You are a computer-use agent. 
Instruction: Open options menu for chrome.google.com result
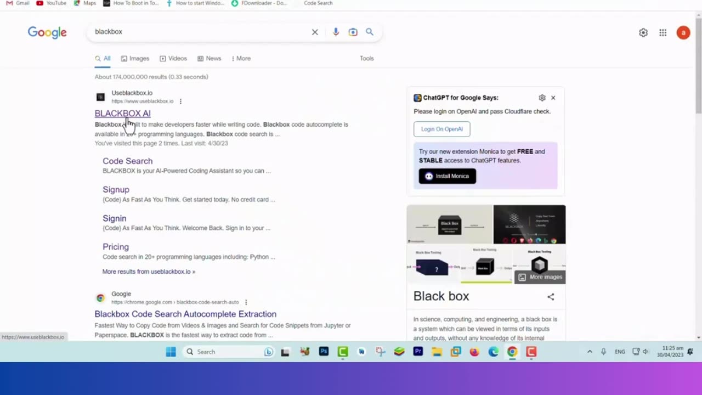246,302
